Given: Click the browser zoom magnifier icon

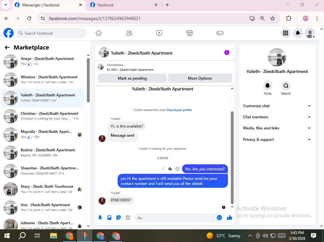Looking at the screenshot, I should tap(262, 18).
